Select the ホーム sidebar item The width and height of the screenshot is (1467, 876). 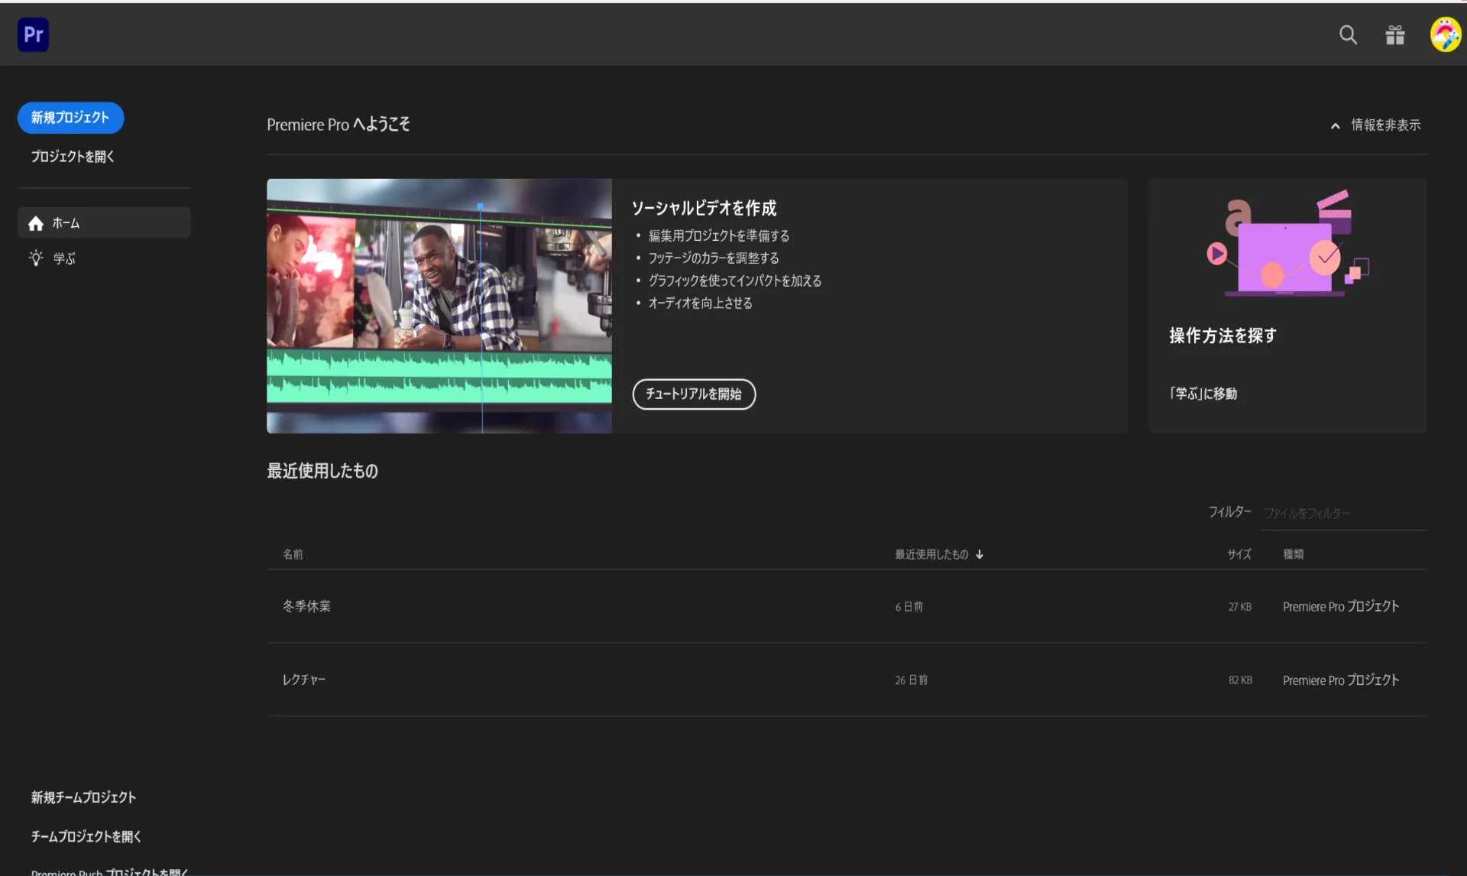point(104,222)
